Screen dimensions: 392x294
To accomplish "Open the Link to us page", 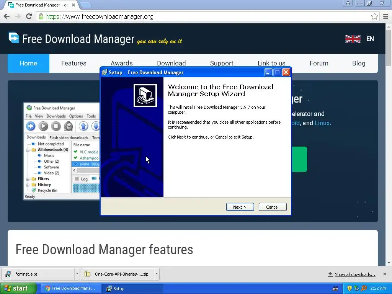I will [x=271, y=63].
